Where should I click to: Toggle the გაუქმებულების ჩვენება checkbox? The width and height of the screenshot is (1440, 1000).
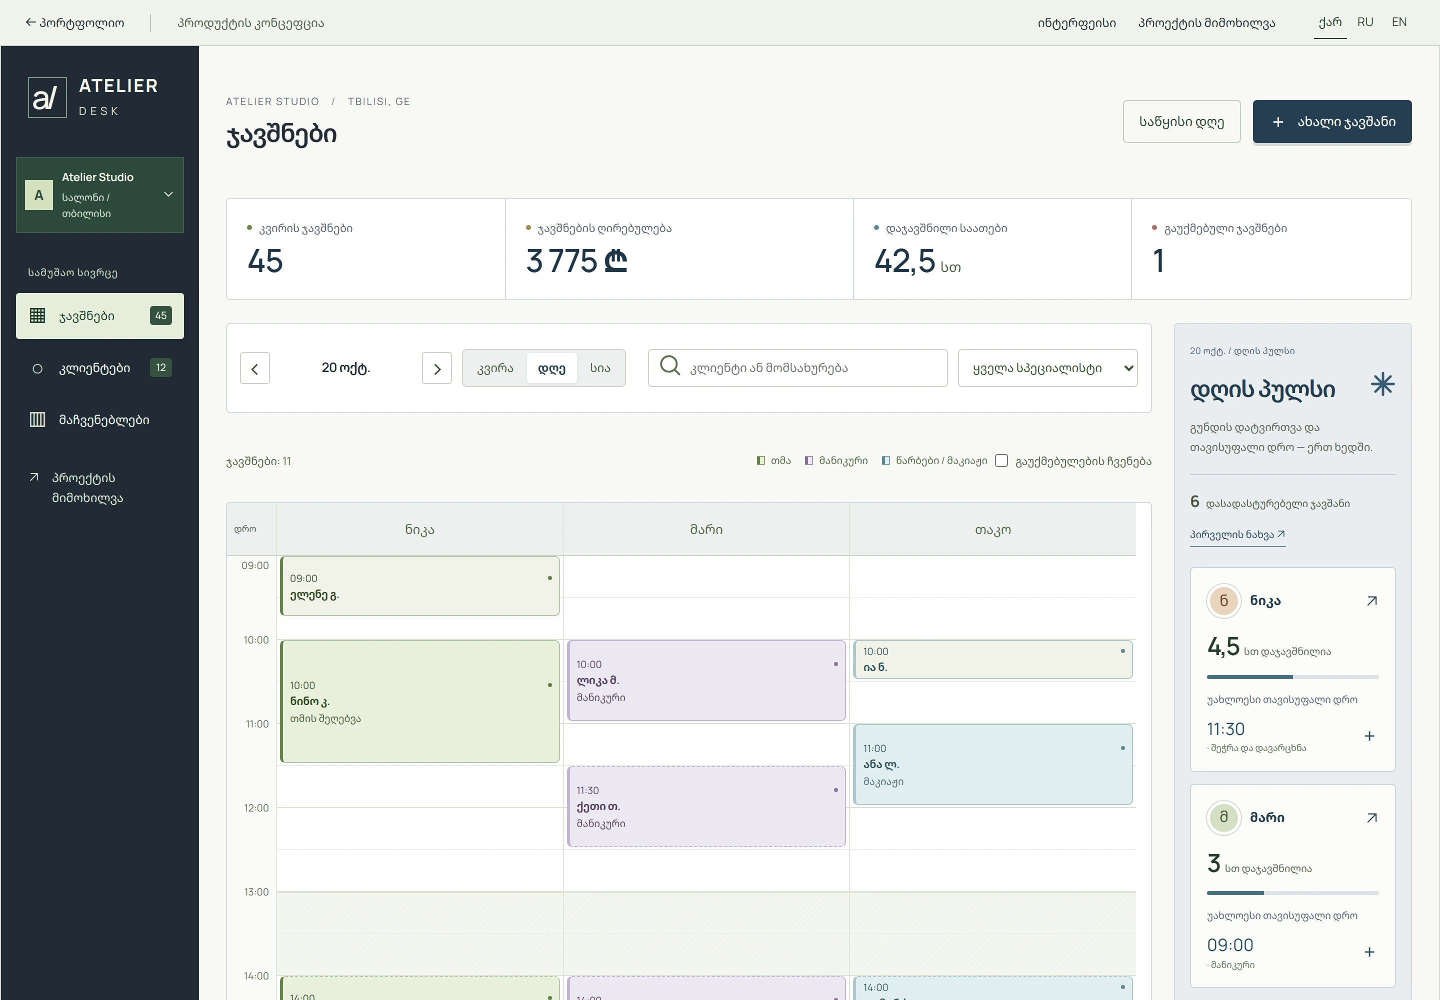coord(1001,460)
